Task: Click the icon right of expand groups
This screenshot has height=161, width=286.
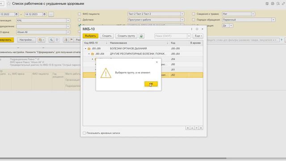Action: coord(71,40)
